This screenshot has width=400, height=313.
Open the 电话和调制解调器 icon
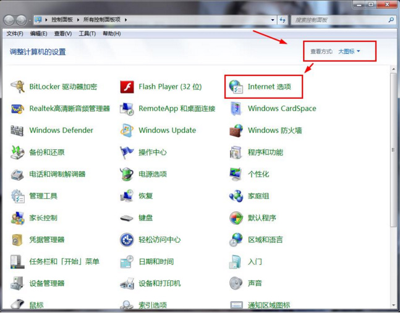(x=17, y=175)
